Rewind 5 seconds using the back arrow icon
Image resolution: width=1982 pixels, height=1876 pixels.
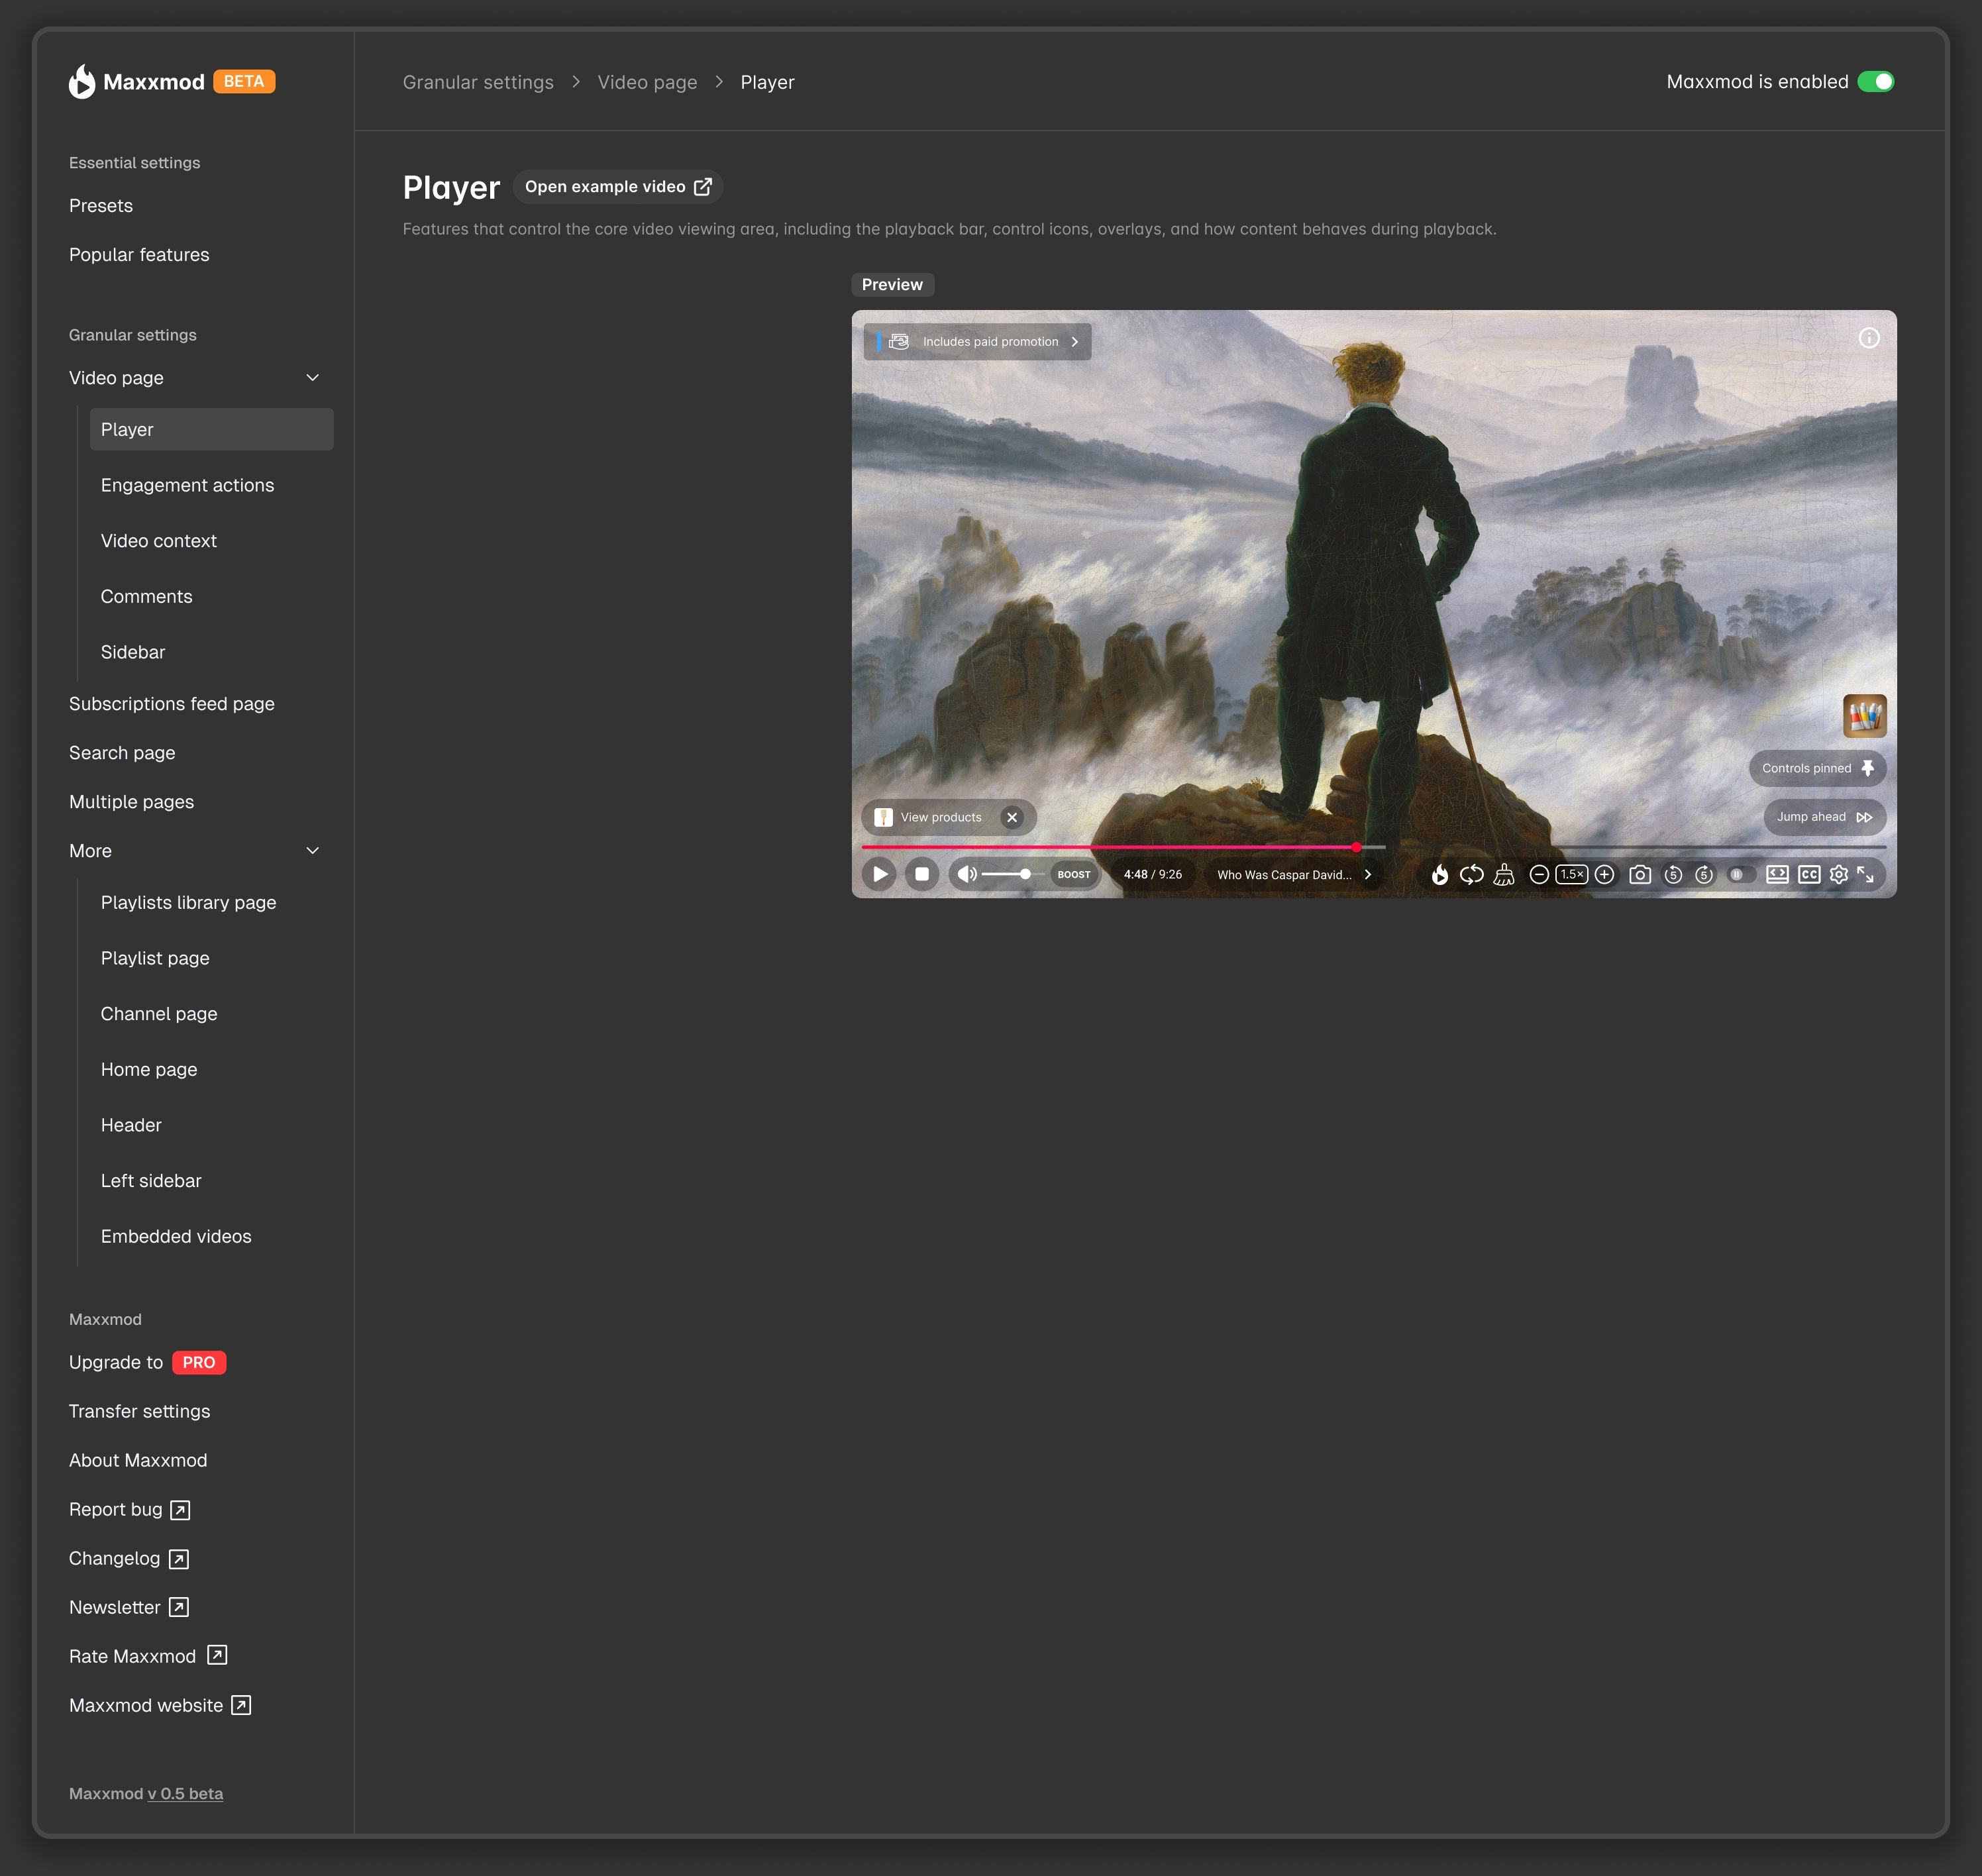pyautogui.click(x=1674, y=874)
